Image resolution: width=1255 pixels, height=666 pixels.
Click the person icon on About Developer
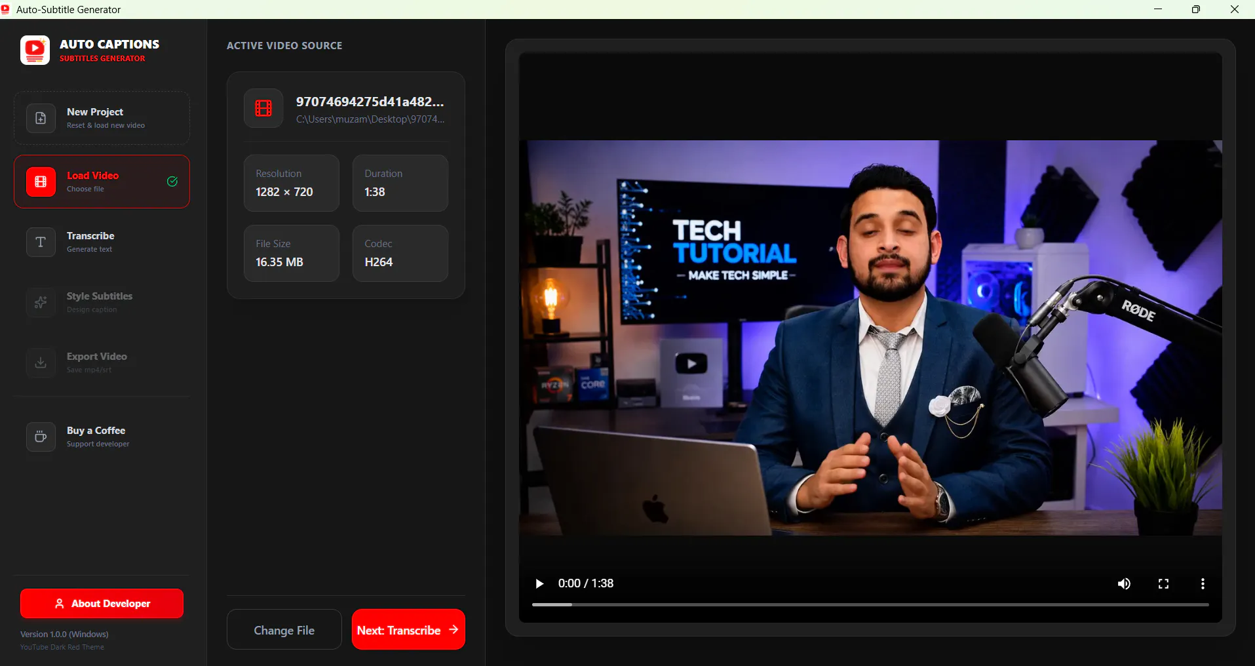(x=60, y=603)
